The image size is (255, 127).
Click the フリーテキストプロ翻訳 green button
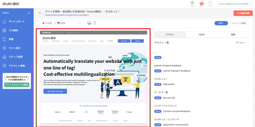17,85
